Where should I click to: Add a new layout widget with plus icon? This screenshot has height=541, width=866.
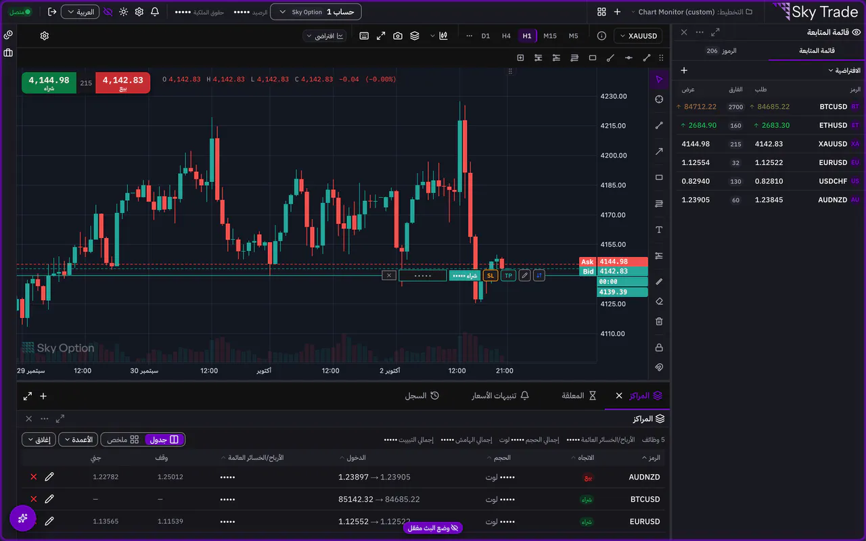coord(617,12)
